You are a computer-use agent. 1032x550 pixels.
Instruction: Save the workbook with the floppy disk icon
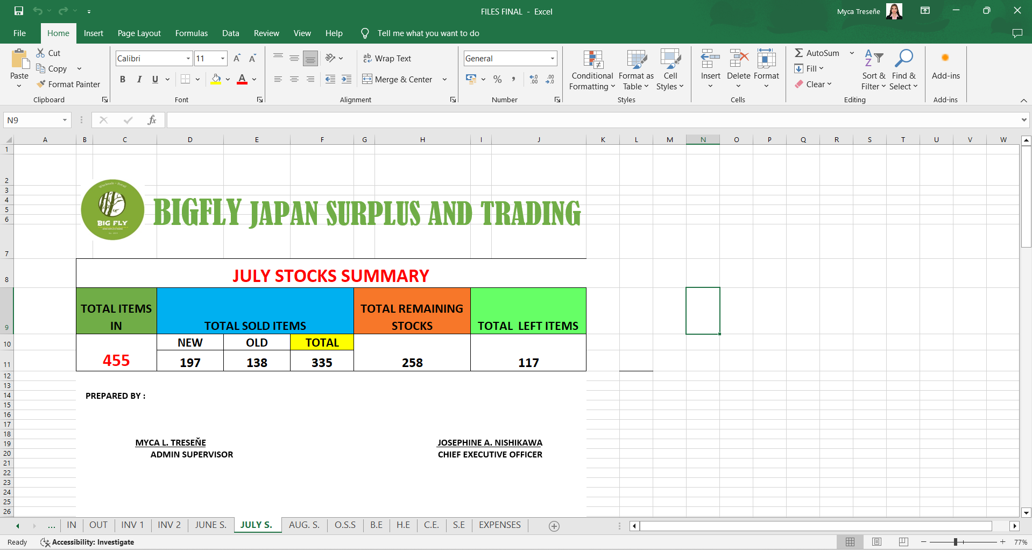click(19, 11)
